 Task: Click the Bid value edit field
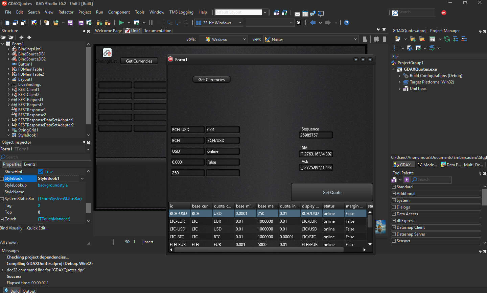[x=316, y=154]
